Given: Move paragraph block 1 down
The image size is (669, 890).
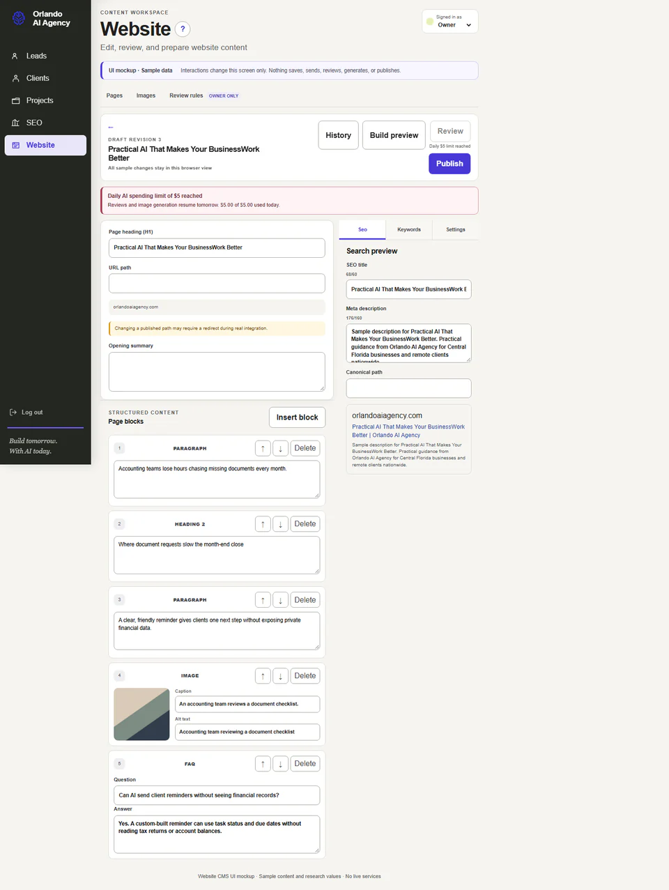Looking at the screenshot, I should [280, 448].
